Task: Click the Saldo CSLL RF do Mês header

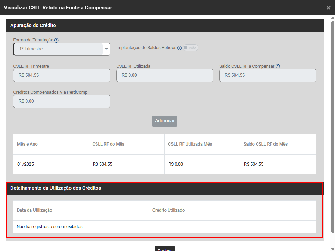Action: coord(266,144)
